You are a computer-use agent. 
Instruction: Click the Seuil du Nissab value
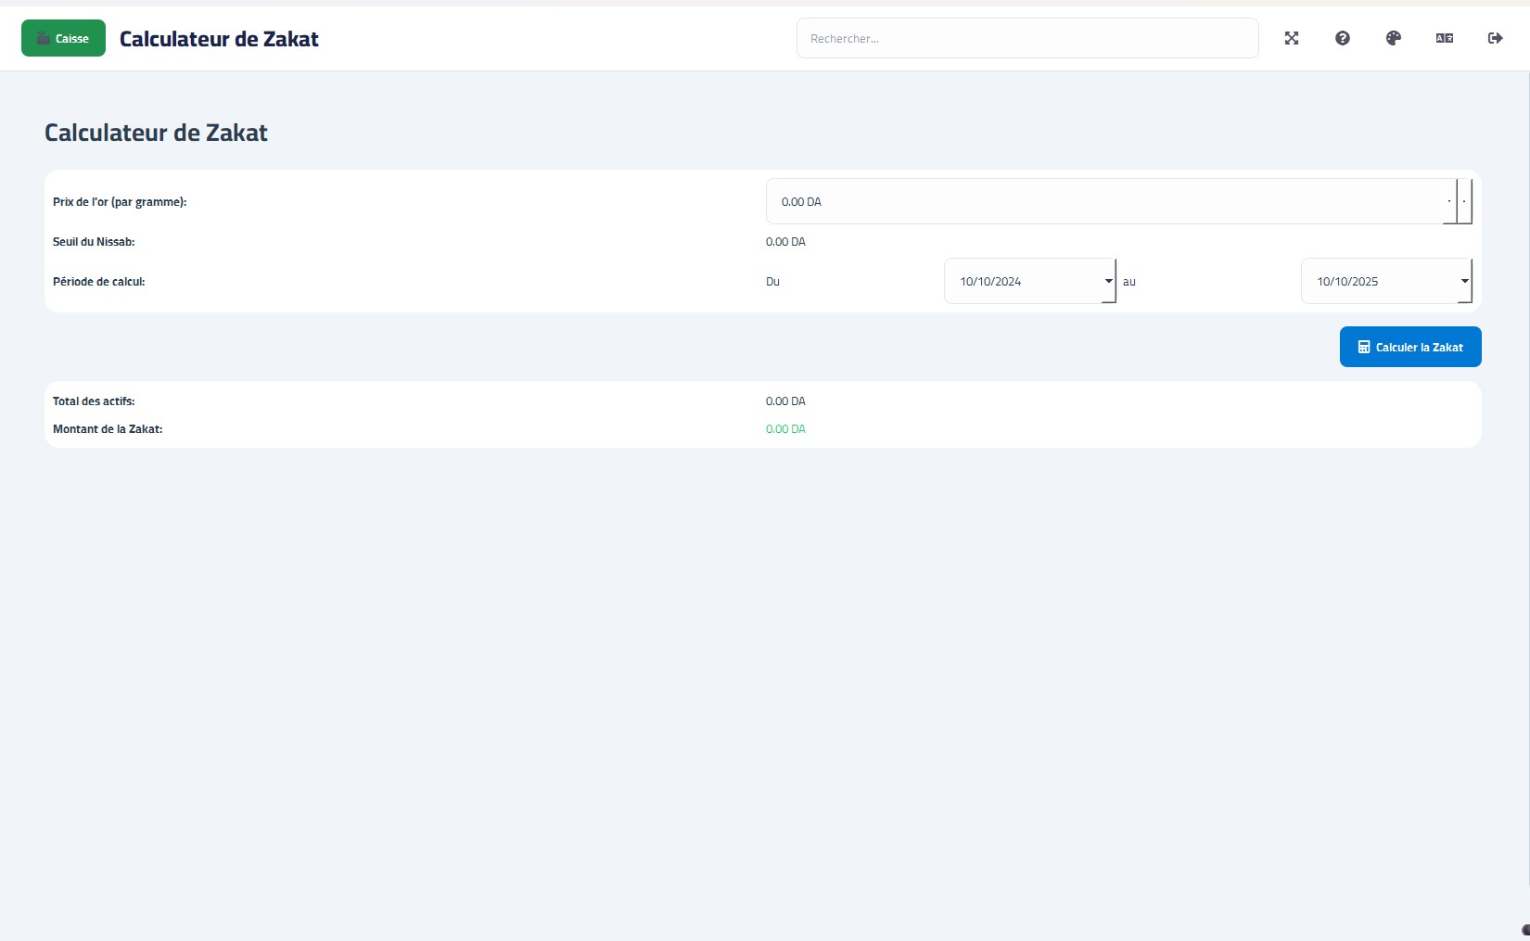785,242
